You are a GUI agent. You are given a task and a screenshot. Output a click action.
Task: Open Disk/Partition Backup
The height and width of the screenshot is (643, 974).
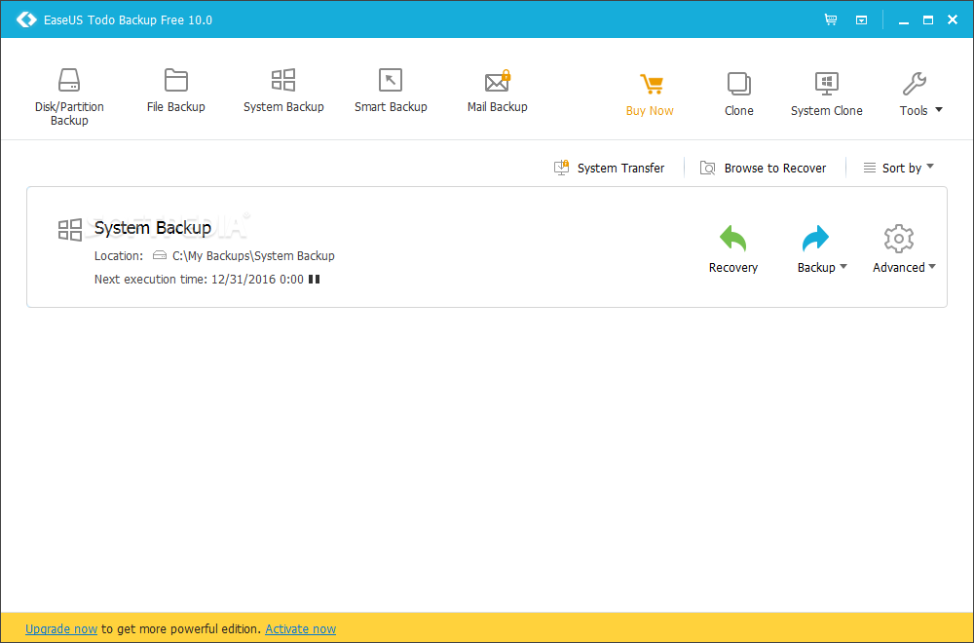[69, 96]
